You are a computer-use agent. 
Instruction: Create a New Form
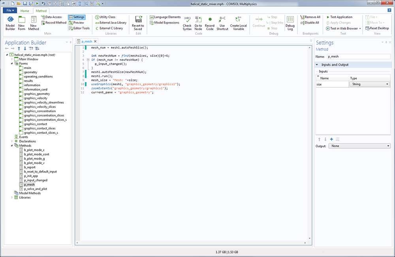pos(22,23)
